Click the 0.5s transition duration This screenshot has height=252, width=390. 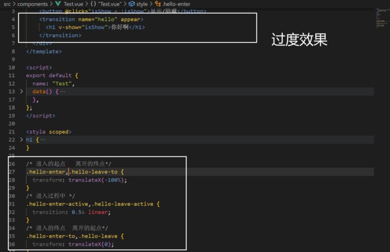(78, 212)
